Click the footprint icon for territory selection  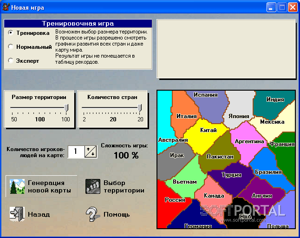93,186
